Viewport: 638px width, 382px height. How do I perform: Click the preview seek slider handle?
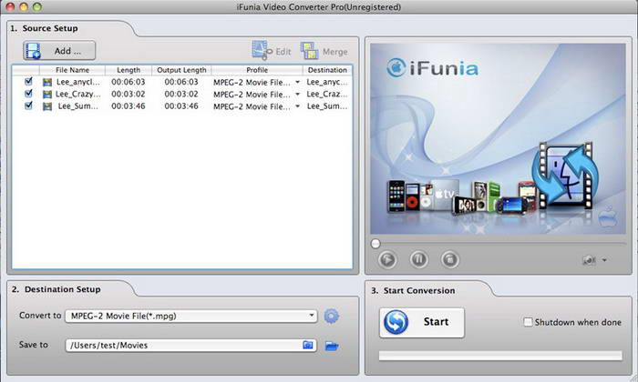(x=376, y=244)
